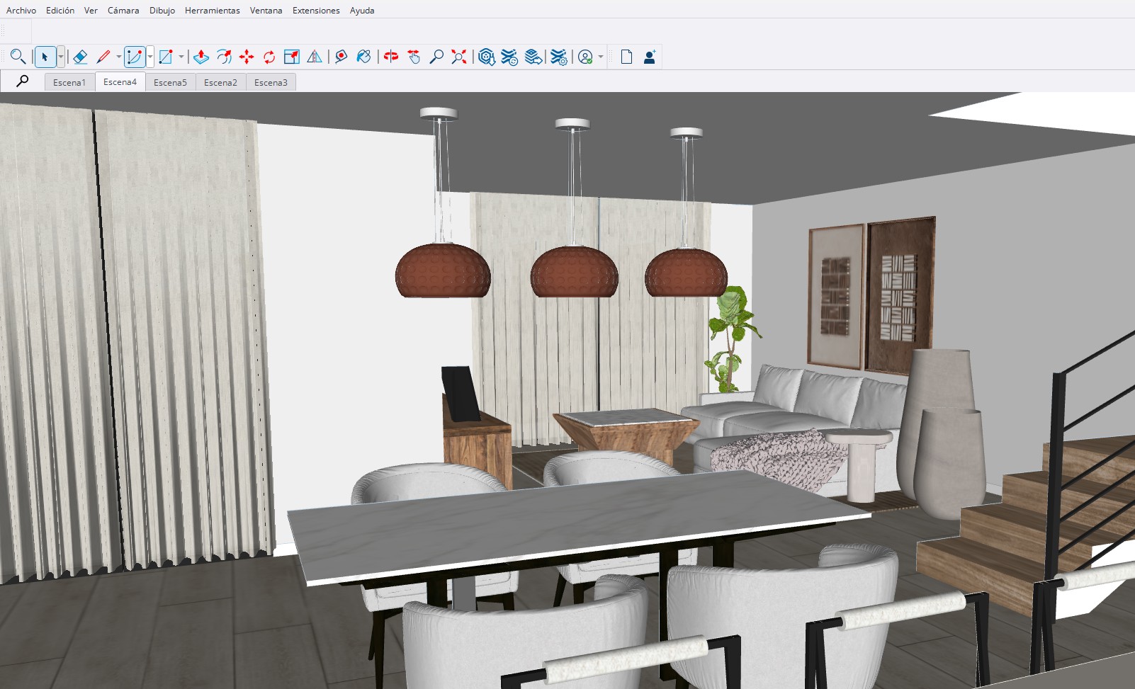
Task: Click the add user account icon
Action: point(649,57)
